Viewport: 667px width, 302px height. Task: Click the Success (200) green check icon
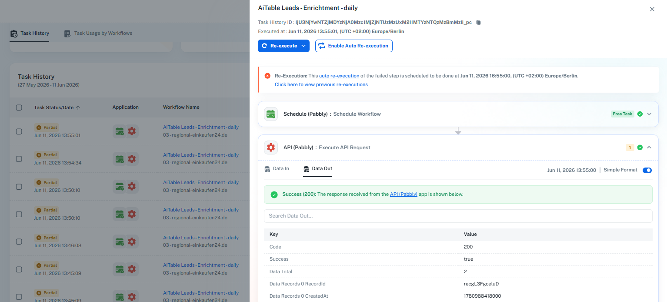pyautogui.click(x=274, y=195)
